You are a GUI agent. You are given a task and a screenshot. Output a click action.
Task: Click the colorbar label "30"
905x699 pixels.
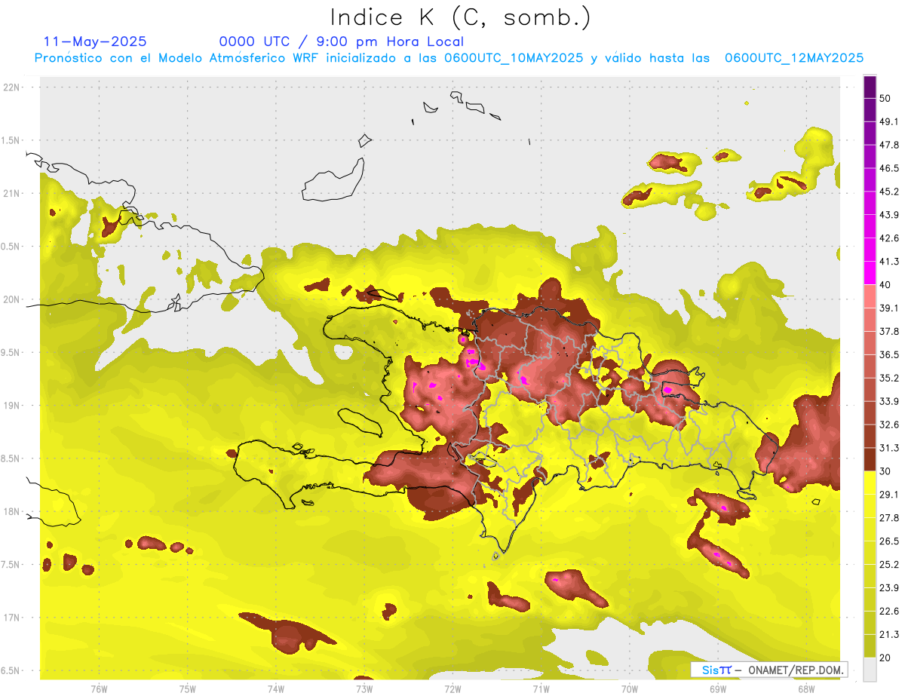point(885,471)
